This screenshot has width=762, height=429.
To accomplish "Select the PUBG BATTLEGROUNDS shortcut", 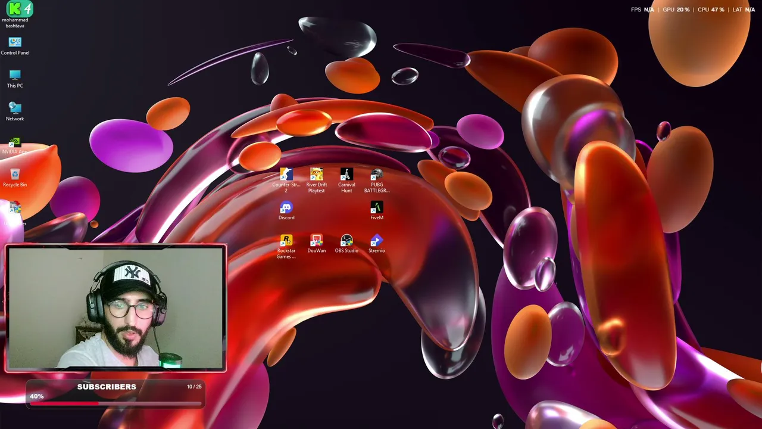I will pos(377,181).
